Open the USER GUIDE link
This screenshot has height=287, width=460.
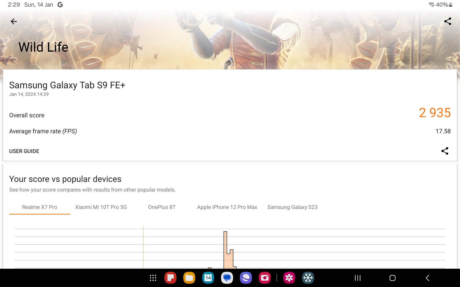click(x=24, y=151)
